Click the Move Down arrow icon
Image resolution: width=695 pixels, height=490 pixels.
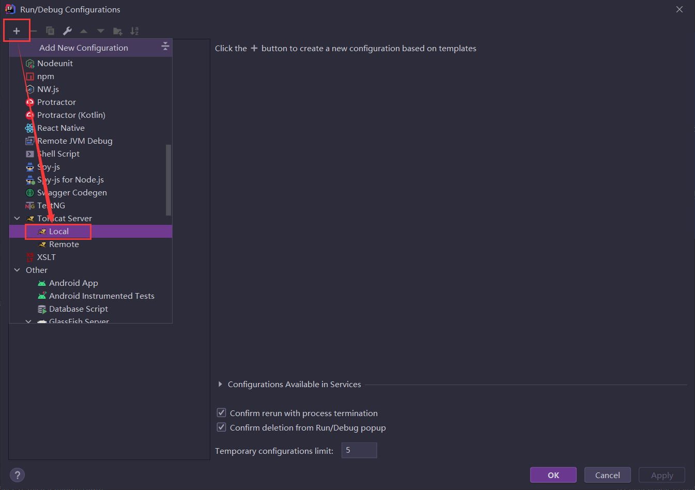(x=101, y=31)
